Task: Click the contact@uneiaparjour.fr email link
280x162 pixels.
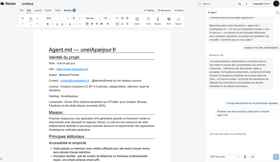Action: point(75,81)
